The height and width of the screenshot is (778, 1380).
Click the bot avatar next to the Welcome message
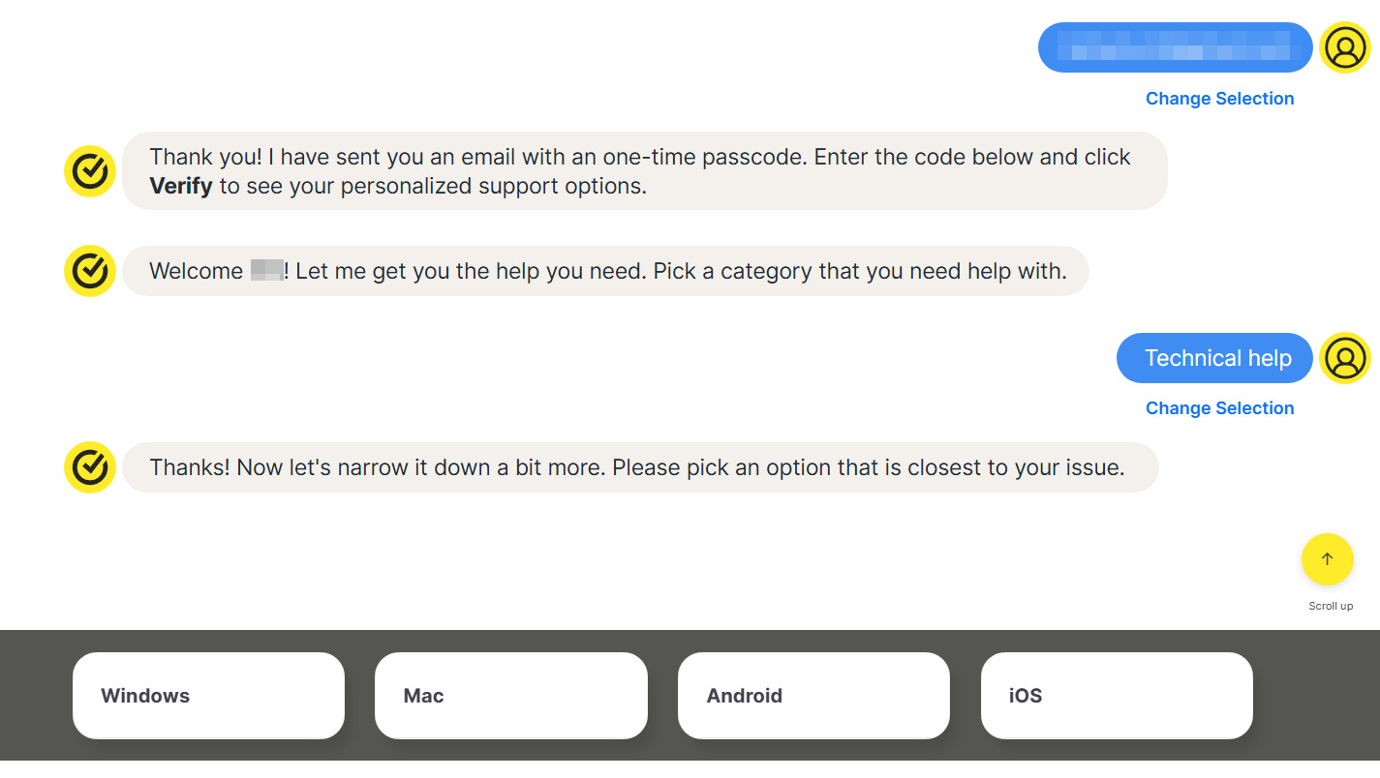[x=90, y=271]
